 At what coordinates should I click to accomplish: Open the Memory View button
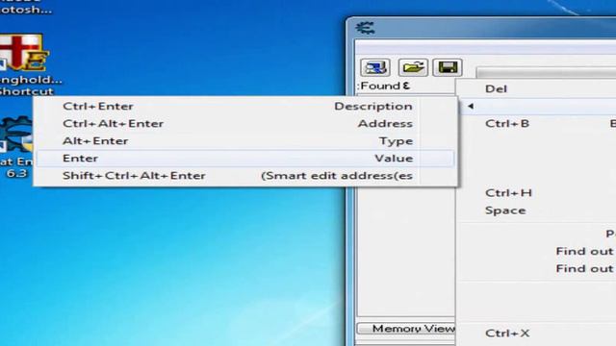point(406,329)
